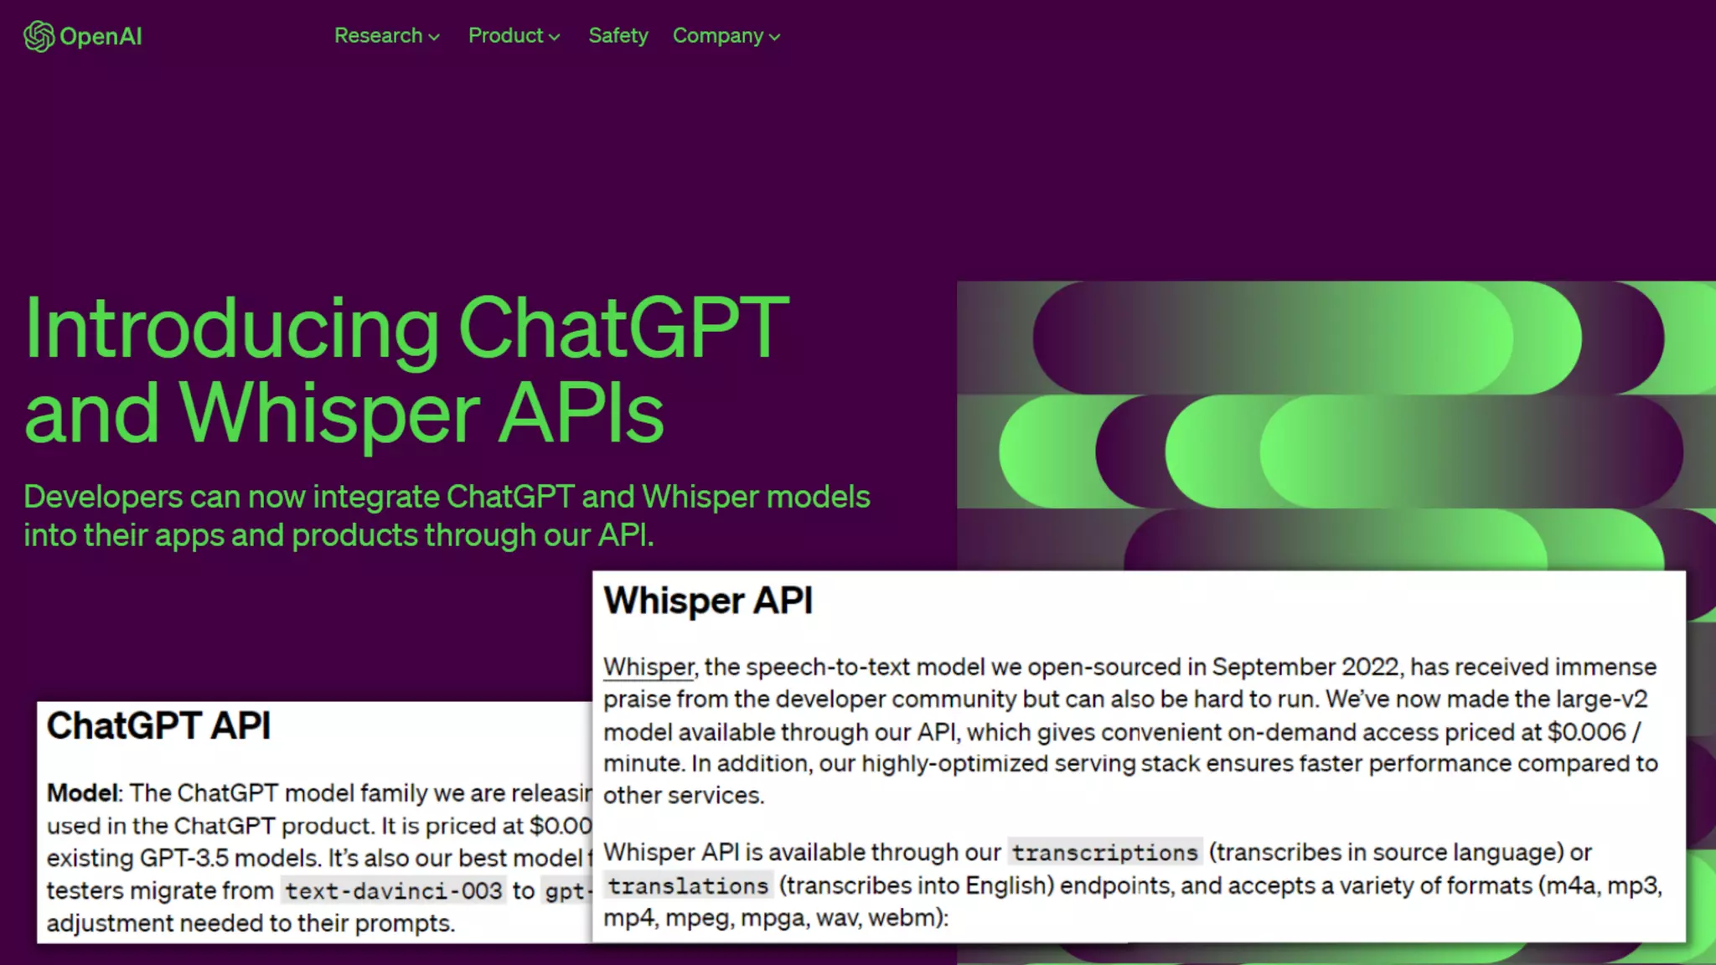Open the Research menu
Image resolution: width=1716 pixels, height=965 pixels.
pyautogui.click(x=379, y=36)
